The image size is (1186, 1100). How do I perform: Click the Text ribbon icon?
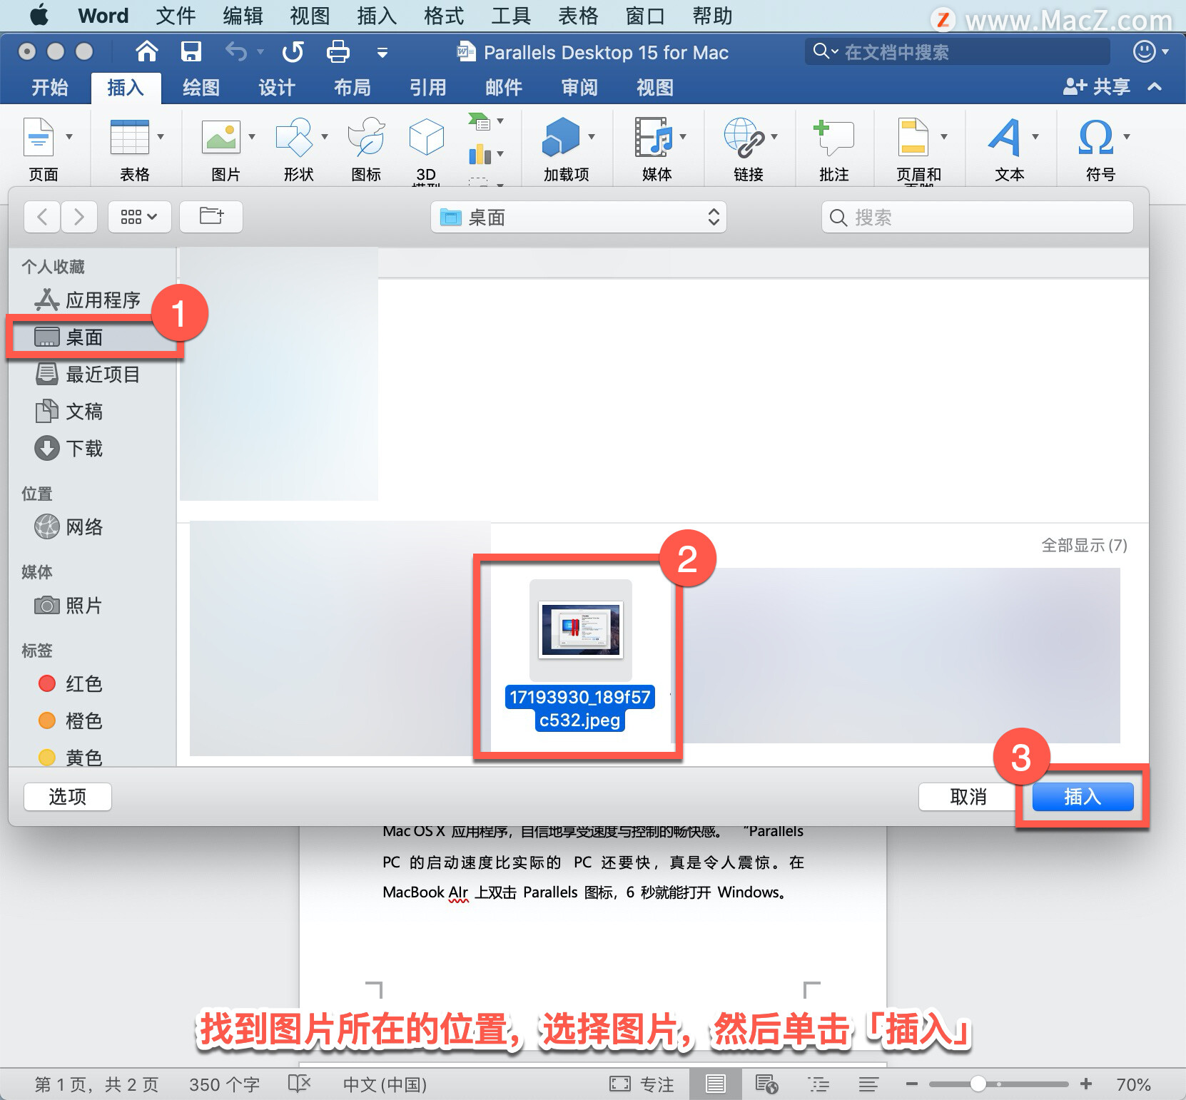click(1005, 136)
